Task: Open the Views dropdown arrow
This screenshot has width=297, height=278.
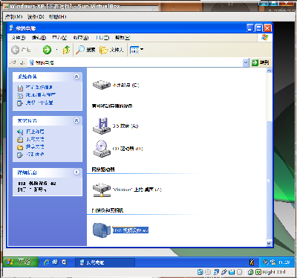Action: [142, 50]
